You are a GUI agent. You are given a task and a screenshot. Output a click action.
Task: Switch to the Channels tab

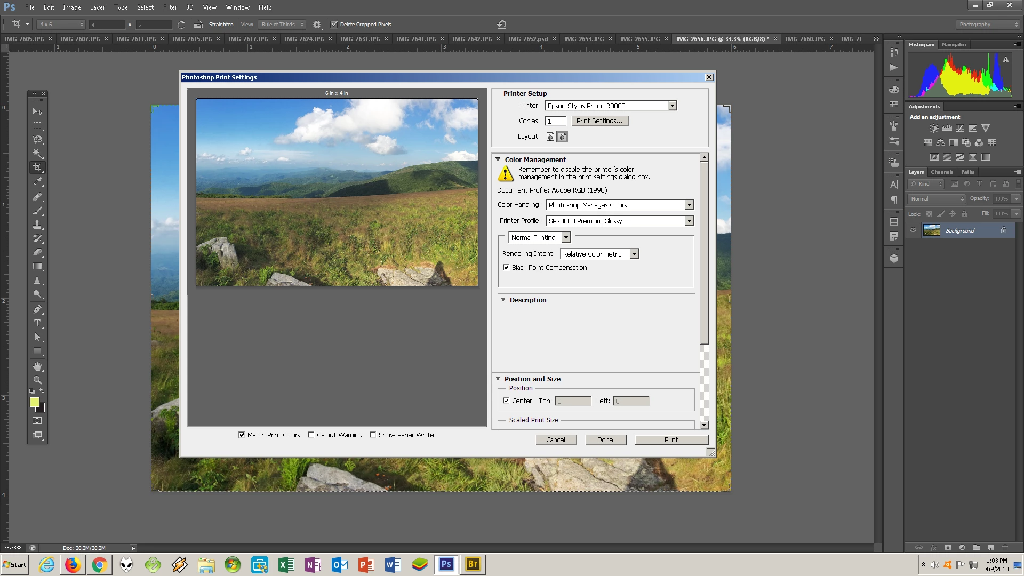(x=941, y=172)
